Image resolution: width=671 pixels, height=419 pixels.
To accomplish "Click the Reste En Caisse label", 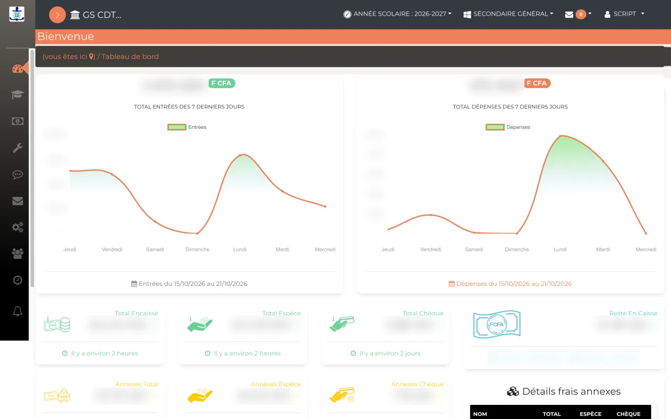I will pyautogui.click(x=633, y=313).
